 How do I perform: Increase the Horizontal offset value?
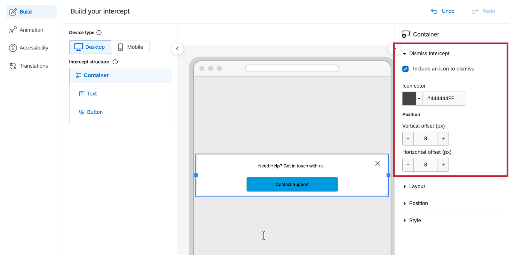pyautogui.click(x=443, y=165)
